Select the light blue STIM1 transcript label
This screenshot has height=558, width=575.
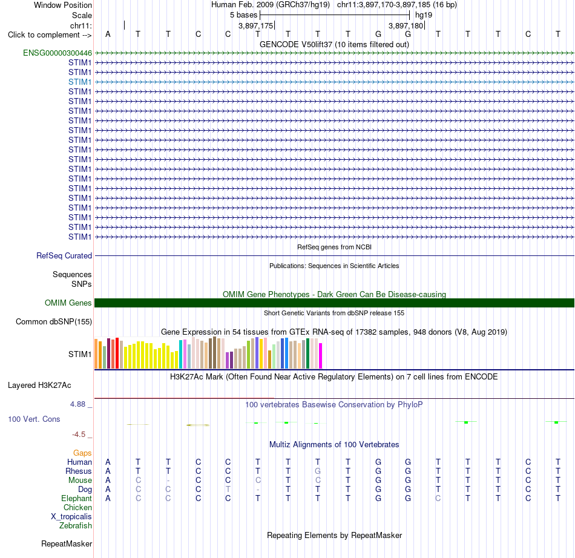[80, 82]
